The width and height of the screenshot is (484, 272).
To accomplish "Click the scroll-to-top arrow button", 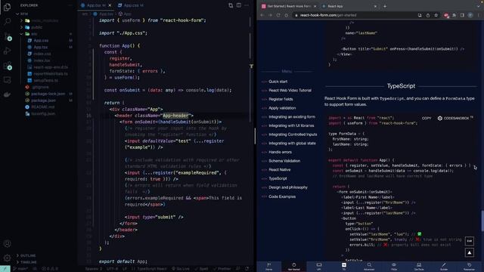I will pyautogui.click(x=470, y=252).
